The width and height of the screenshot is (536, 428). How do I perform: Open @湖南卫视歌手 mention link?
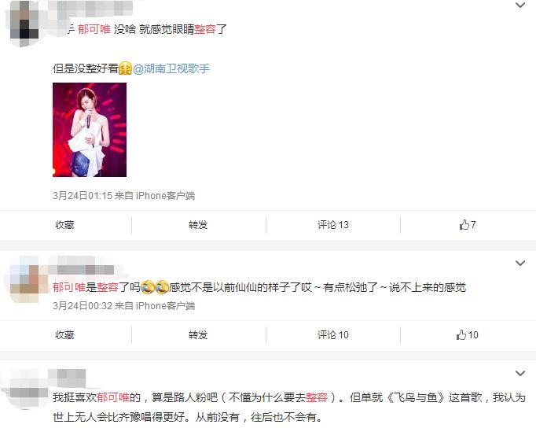(x=171, y=68)
